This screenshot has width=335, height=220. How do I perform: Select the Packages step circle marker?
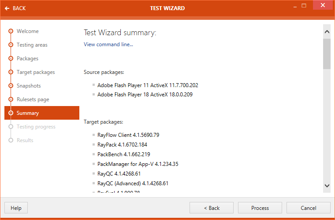pyautogui.click(x=11, y=59)
